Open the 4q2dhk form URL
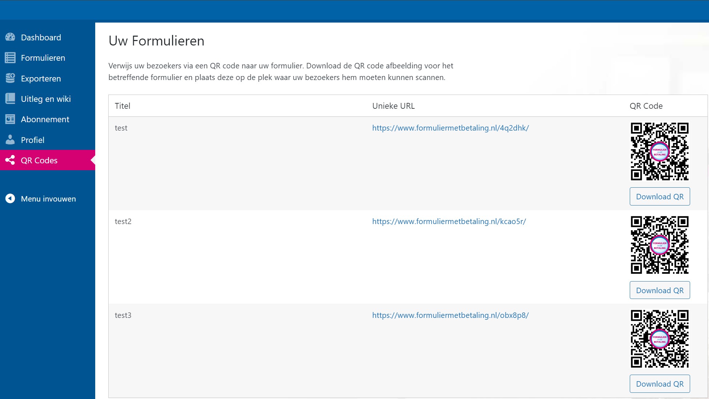Viewport: 709px width, 399px height. [x=450, y=128]
